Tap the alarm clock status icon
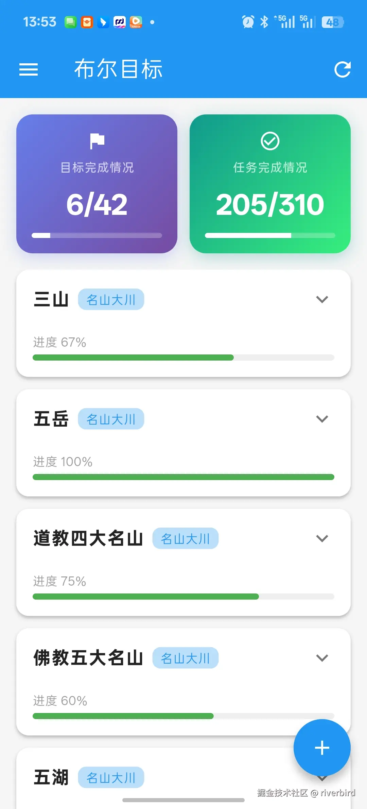 (x=248, y=22)
